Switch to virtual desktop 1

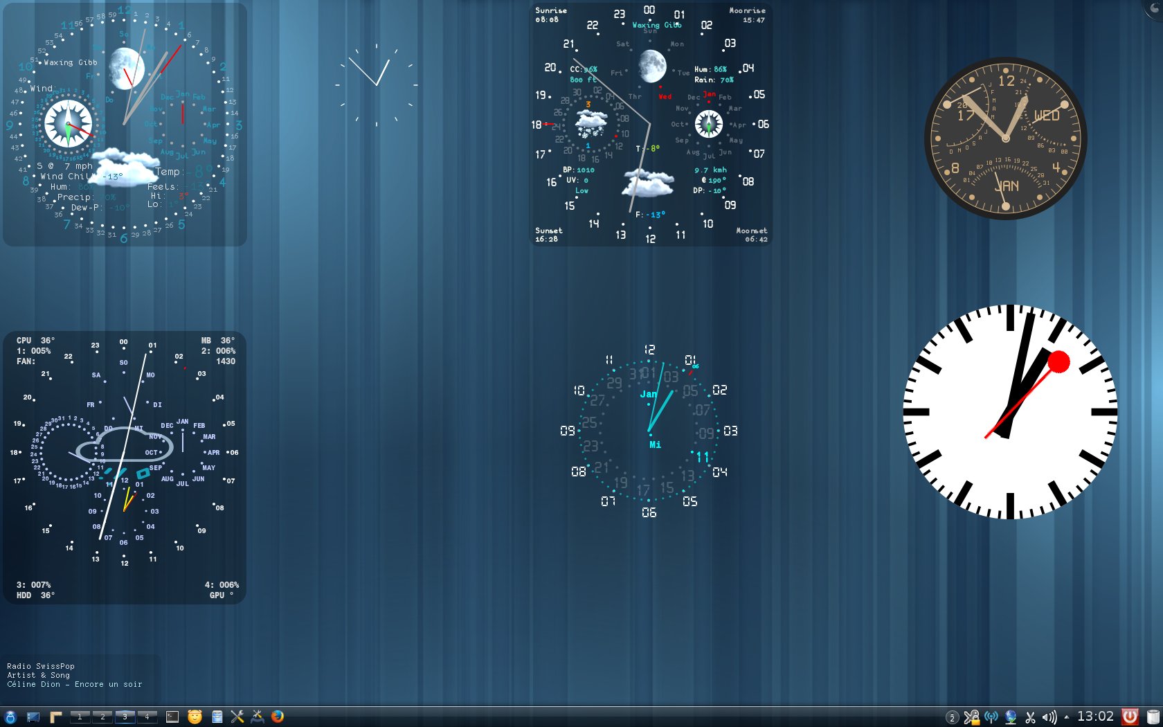click(x=80, y=717)
